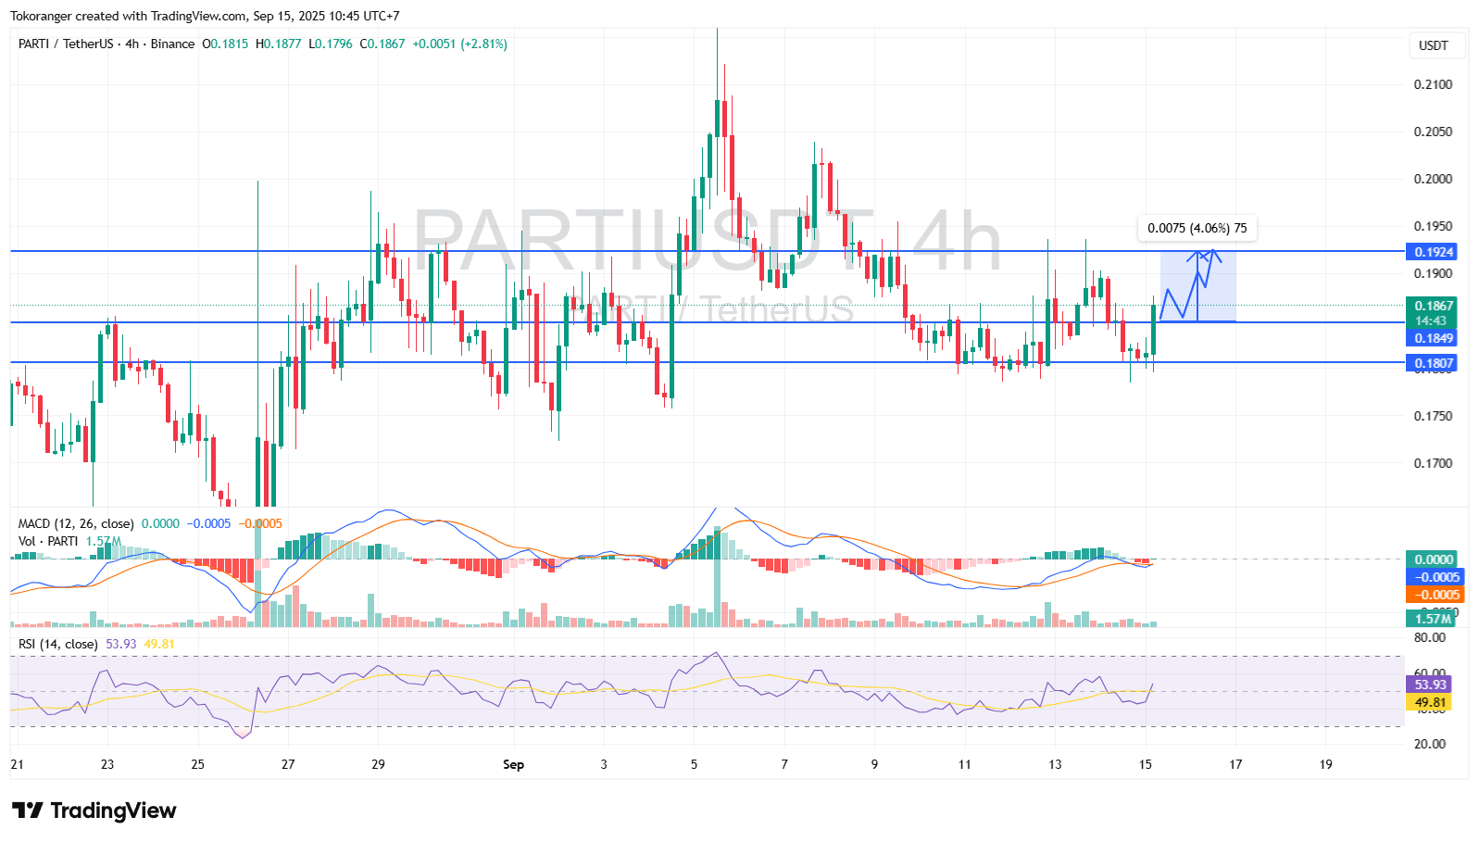Click the 0.1950 price scale label
1479x842 pixels.
tap(1433, 226)
